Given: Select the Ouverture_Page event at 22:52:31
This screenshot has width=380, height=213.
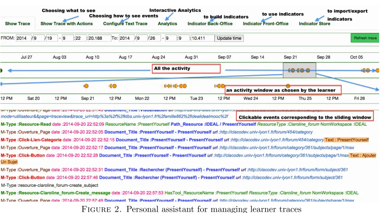Looking at the screenshot, I should [174, 170].
